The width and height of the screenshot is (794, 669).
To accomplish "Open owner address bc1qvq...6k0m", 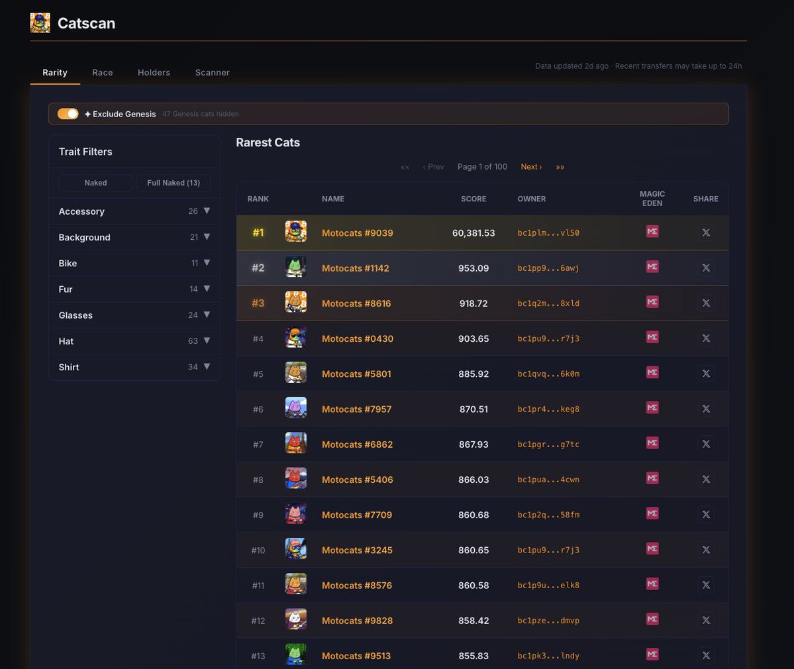I will click(x=548, y=374).
